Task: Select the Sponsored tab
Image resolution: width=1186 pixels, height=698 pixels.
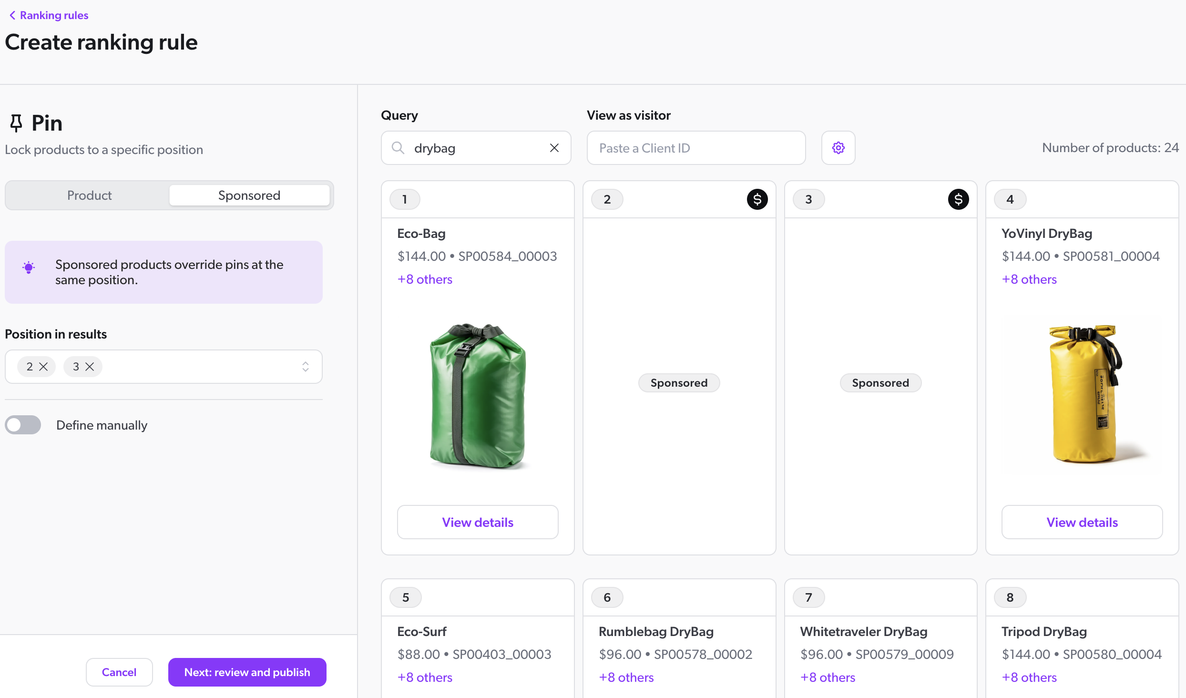Action: point(249,195)
